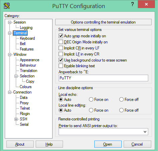Collapse the Connection tree node
This screenshot has height=151, width=158.
point(10,92)
